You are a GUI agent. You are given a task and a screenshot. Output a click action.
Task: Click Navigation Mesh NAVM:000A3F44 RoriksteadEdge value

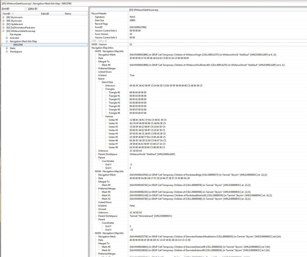198,175
